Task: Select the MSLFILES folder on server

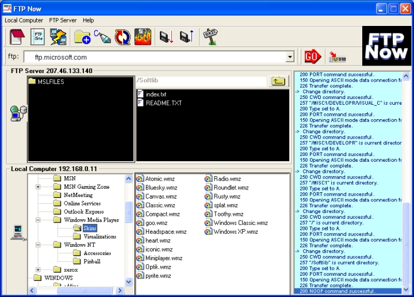Action: [x=47, y=82]
